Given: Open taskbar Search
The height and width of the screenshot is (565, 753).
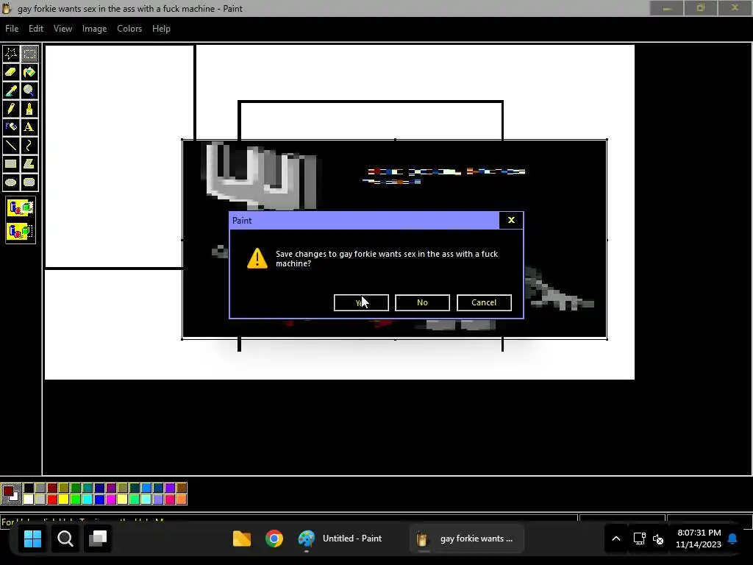Looking at the screenshot, I should tap(65, 539).
